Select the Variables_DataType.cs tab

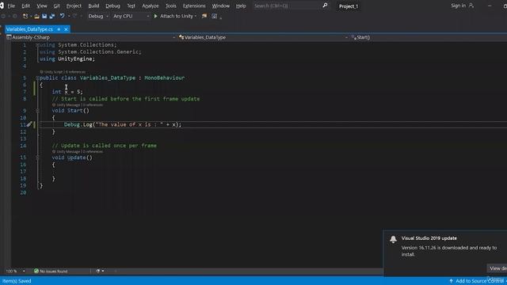coord(29,29)
